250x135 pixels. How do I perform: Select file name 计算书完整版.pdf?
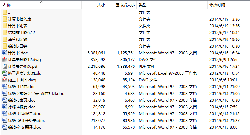[23, 67]
